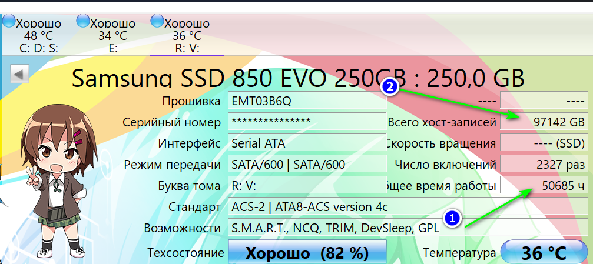Image resolution: width=593 pixels, height=264 pixels.
Task: Click the volume letter field R: V:
Action: tap(307, 186)
